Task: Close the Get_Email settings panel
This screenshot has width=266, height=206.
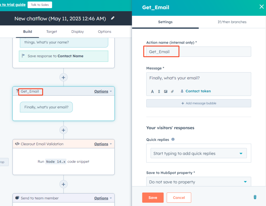Action: pos(261,7)
